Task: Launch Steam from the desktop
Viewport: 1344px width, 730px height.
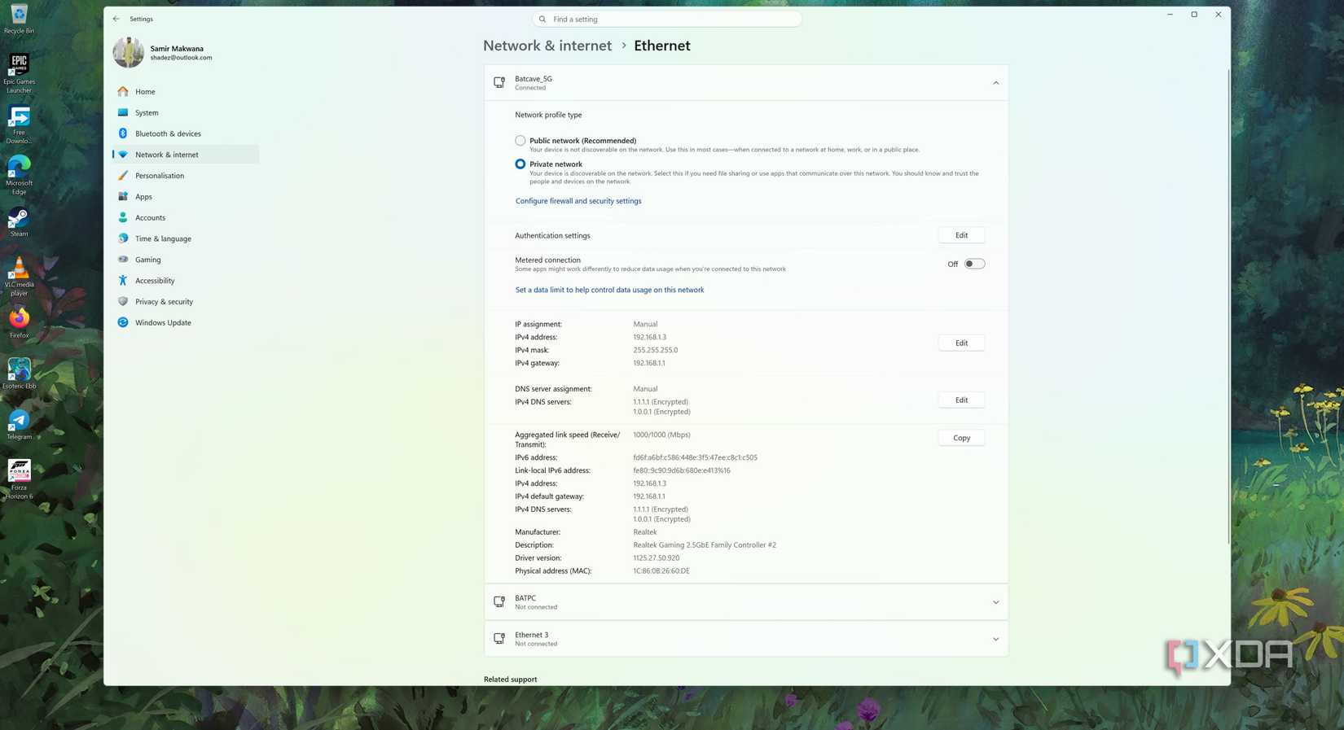Action: click(x=19, y=223)
